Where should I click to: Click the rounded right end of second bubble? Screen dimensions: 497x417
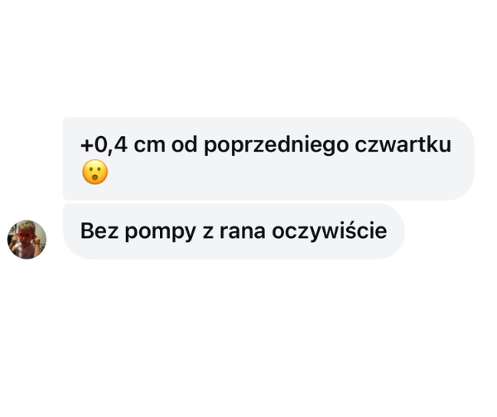pyautogui.click(x=396, y=231)
